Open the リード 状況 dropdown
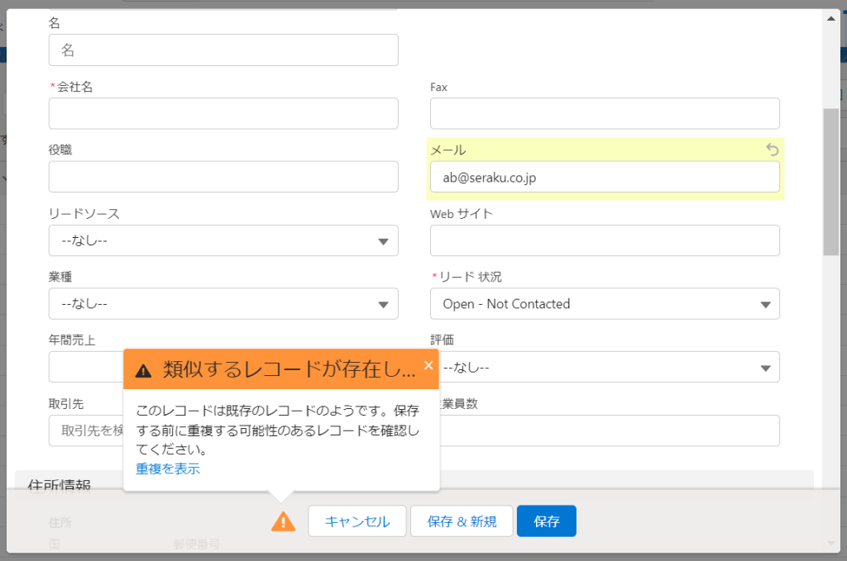Viewport: 847px width, 561px height. coord(605,304)
